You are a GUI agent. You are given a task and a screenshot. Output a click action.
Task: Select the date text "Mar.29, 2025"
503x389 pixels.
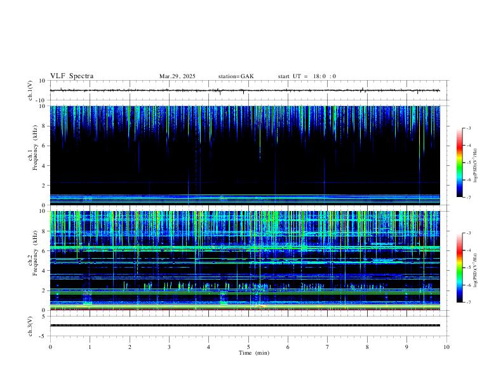pos(177,76)
